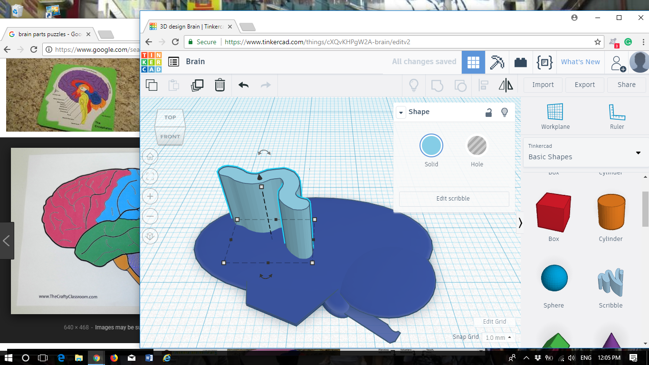Viewport: 649px width, 365px height.
Task: Zoom in with the plus button
Action: tap(150, 196)
